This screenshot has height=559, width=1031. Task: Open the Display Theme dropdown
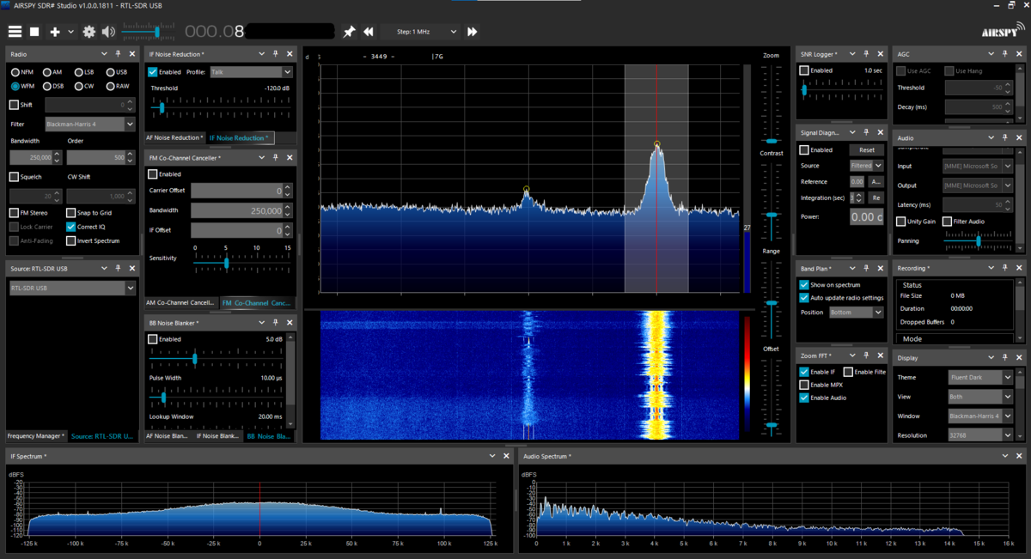pyautogui.click(x=980, y=377)
